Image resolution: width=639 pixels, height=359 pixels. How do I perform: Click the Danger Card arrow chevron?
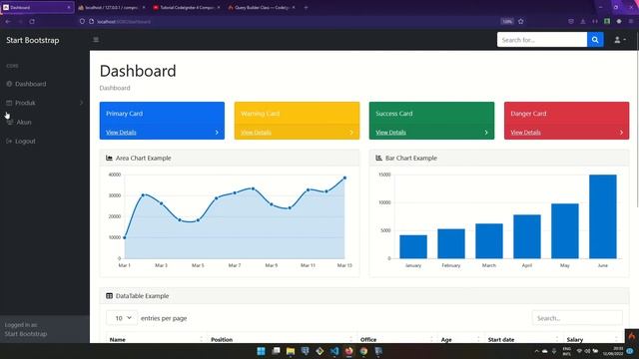pyautogui.click(x=621, y=133)
